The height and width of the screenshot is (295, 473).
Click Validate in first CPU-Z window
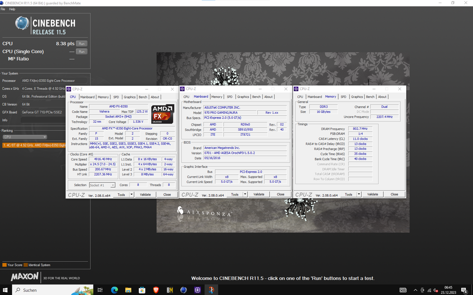[x=145, y=194]
